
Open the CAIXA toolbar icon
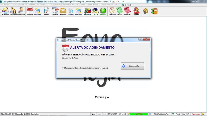95,11
